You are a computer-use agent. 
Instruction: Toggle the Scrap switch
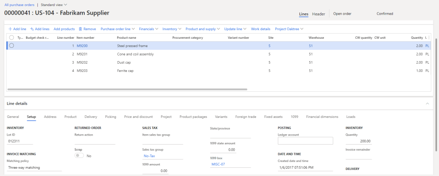pyautogui.click(x=79, y=155)
